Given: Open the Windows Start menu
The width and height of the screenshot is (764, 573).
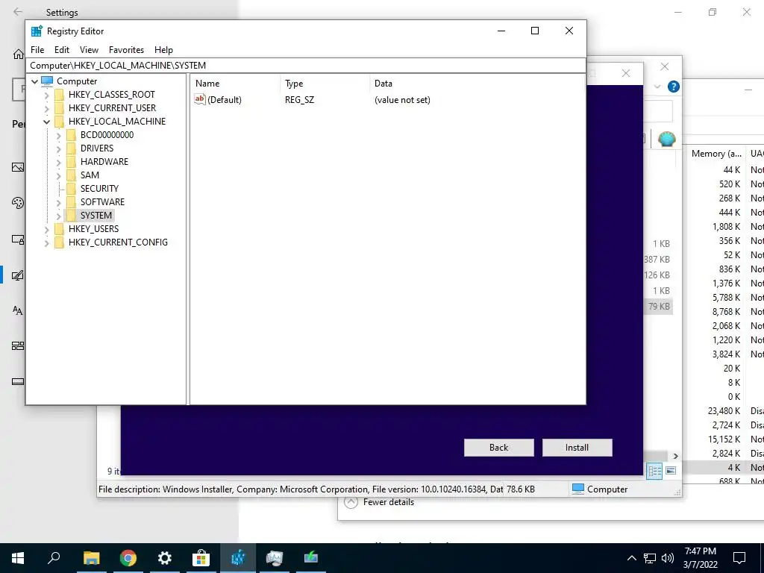Looking at the screenshot, I should [18, 558].
